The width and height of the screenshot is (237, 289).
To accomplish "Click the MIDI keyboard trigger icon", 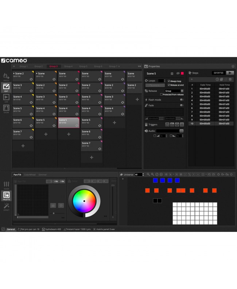I will point(167,124).
